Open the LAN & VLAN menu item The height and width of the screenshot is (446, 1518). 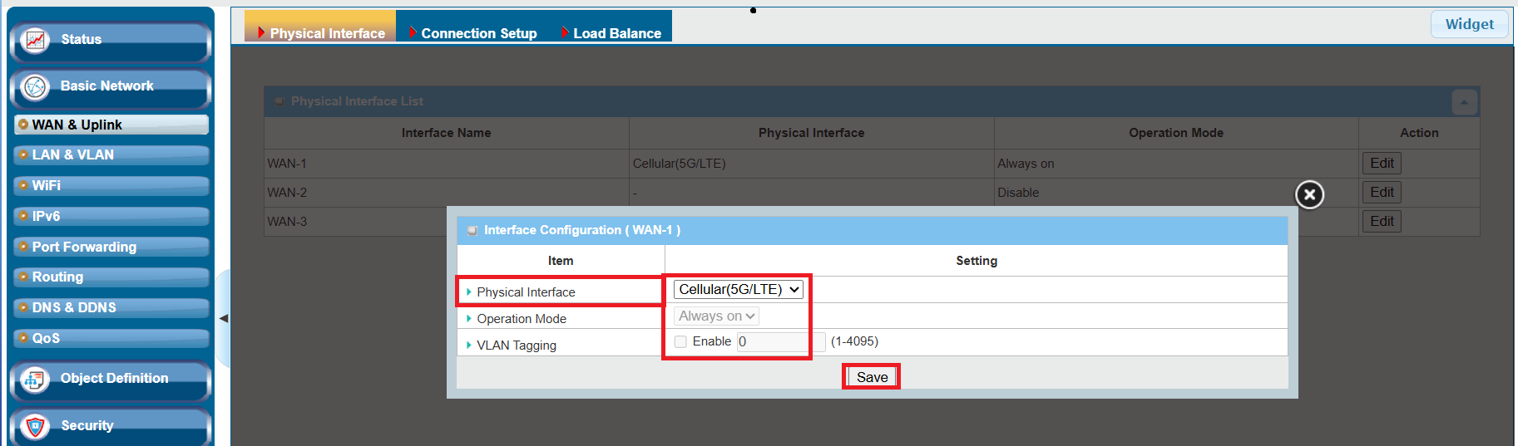73,155
